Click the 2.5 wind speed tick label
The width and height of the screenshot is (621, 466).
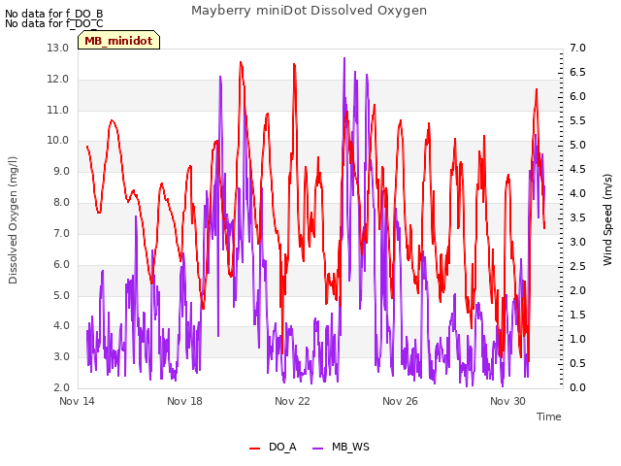tap(577, 266)
